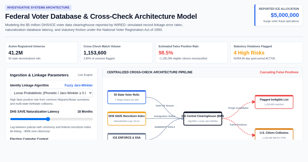The height and width of the screenshot is (162, 308).
Task: Select the DHS SAVE Noncitizen Index node
Action: 127,119
